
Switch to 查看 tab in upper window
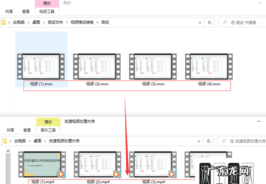[26, 12]
